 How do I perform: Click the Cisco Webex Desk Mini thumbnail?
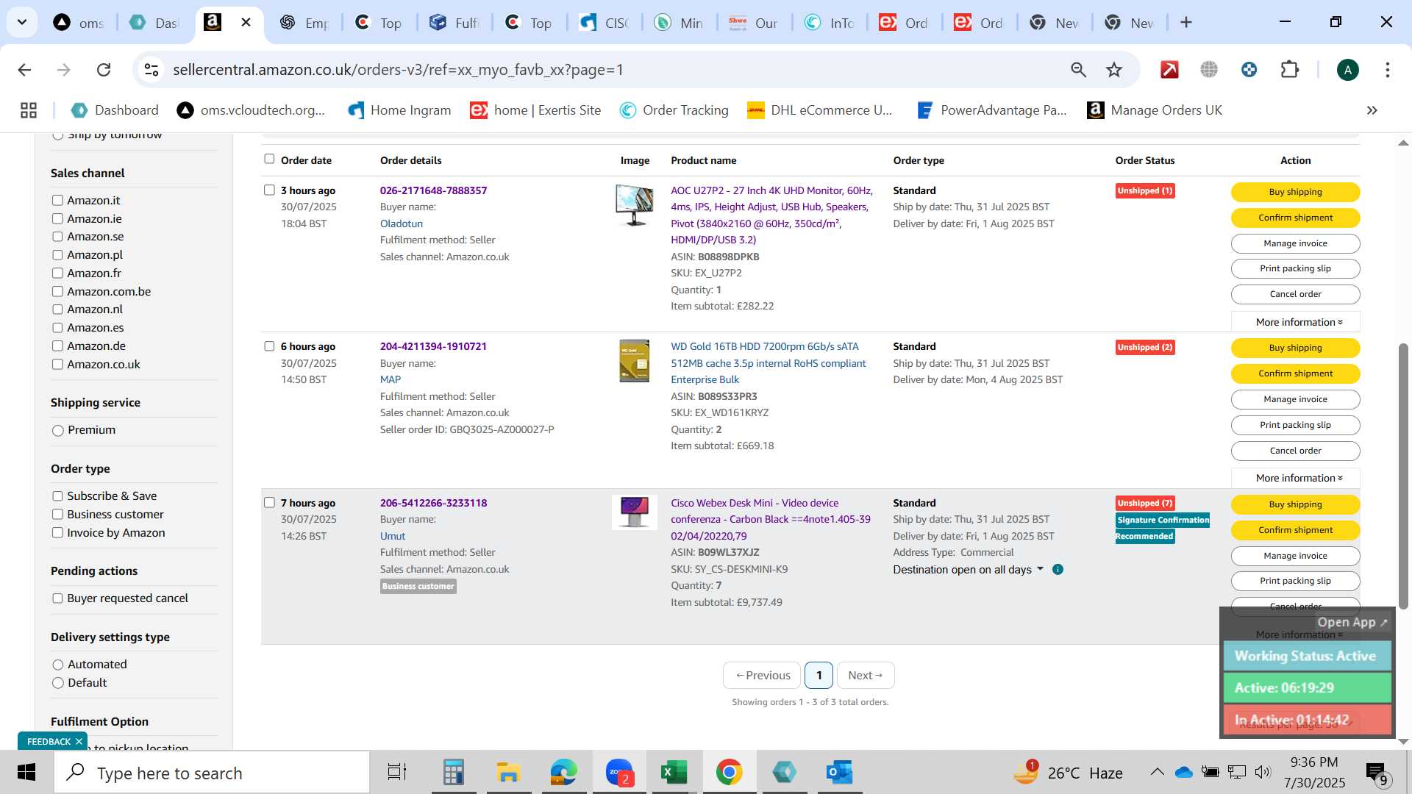click(x=634, y=512)
